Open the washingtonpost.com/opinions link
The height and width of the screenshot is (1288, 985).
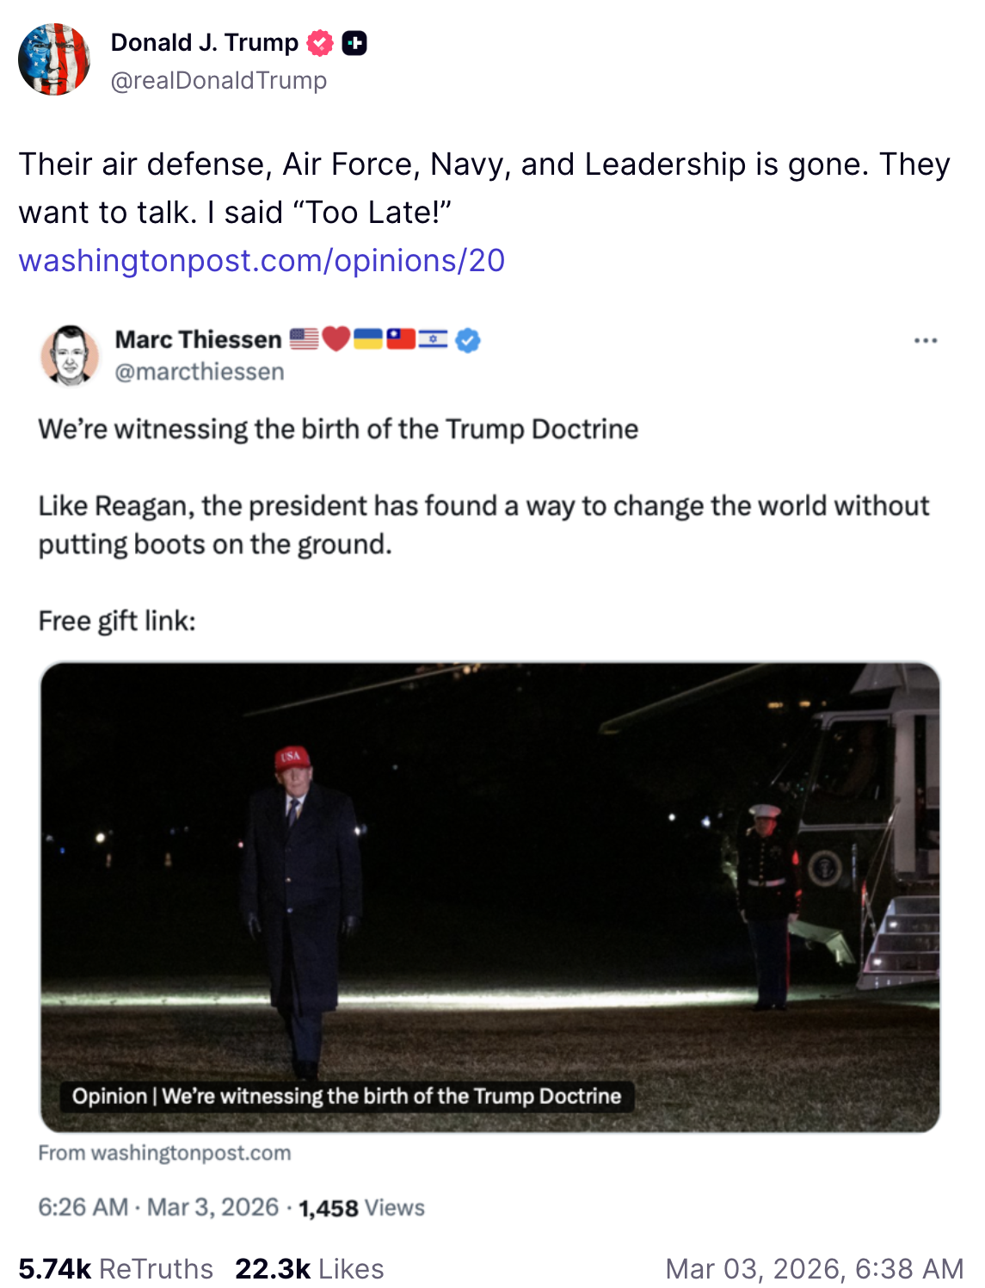tap(262, 260)
